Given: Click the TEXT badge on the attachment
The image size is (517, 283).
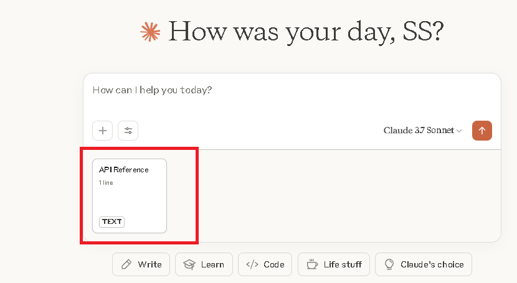Looking at the screenshot, I should 112,221.
